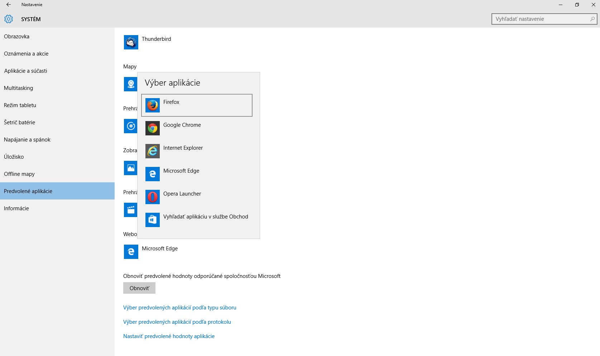Go to Úložisko settings
Image resolution: width=600 pixels, height=356 pixels.
(57, 157)
